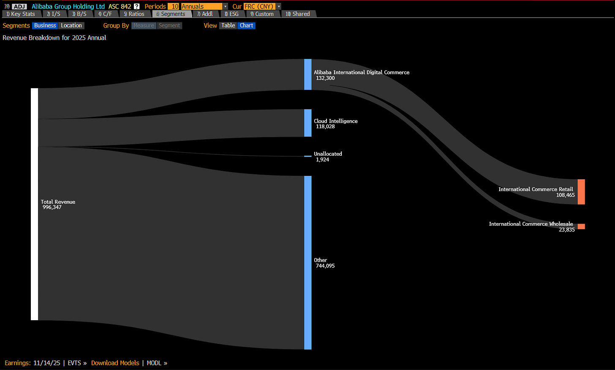The image size is (615, 370).
Task: Group by Measure option
Action: coord(144,25)
